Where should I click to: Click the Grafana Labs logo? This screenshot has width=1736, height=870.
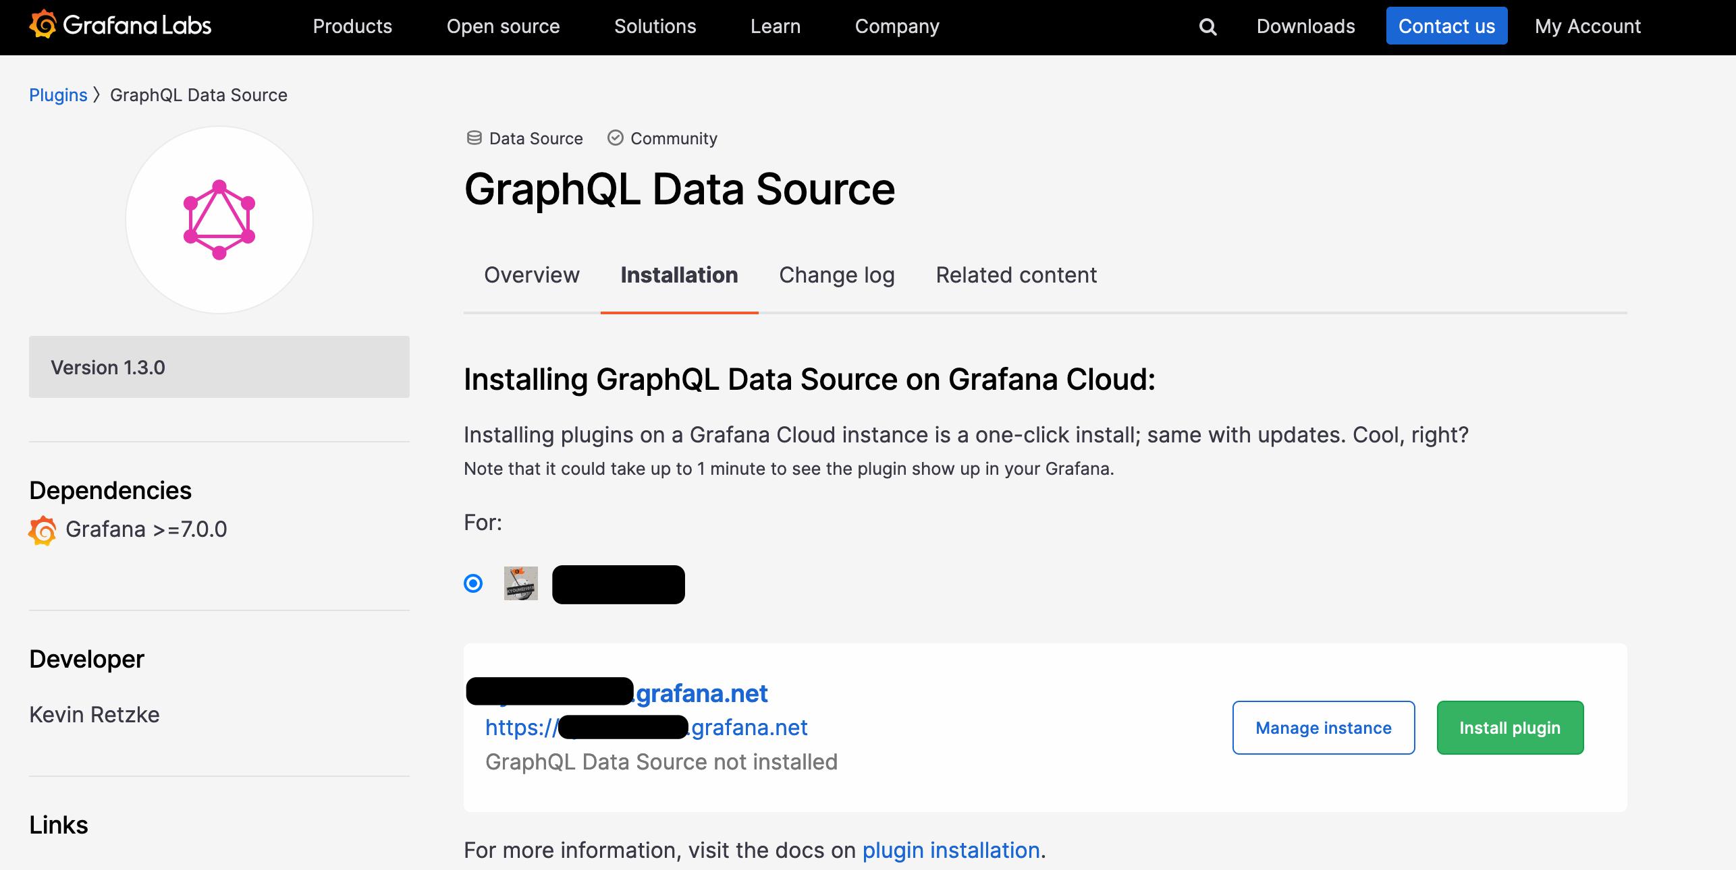[x=120, y=26]
